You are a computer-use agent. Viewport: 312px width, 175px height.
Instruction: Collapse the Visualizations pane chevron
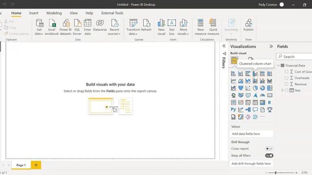point(271,47)
